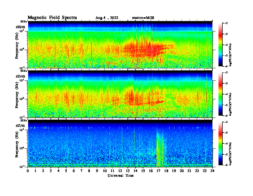Click time tick label 6 on the x-axis
This screenshot has height=196, width=253.
[74, 171]
